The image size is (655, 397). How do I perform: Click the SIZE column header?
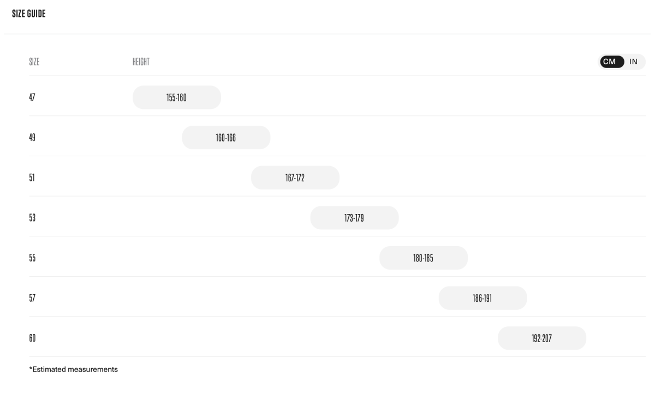coord(34,62)
